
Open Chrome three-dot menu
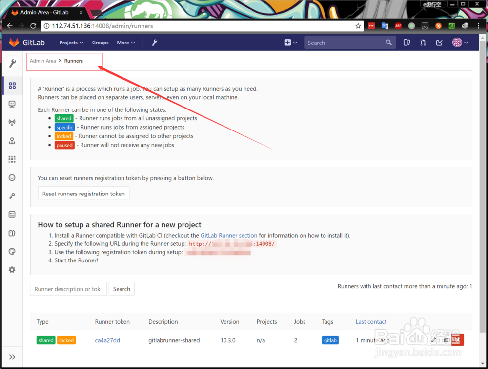[478, 26]
